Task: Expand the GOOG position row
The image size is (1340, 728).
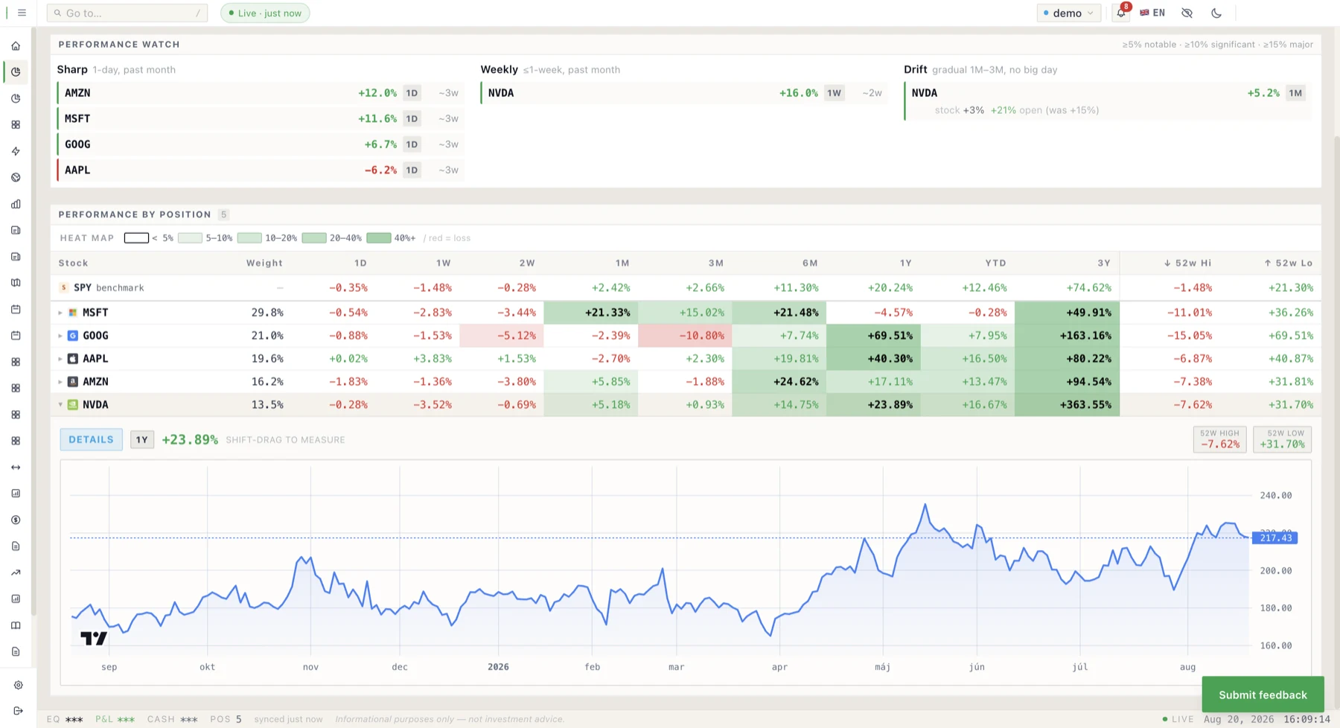Action: point(60,336)
